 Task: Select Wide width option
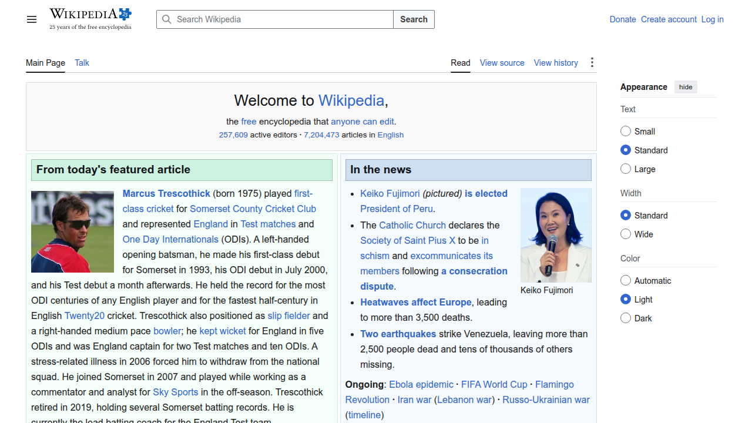coord(626,234)
